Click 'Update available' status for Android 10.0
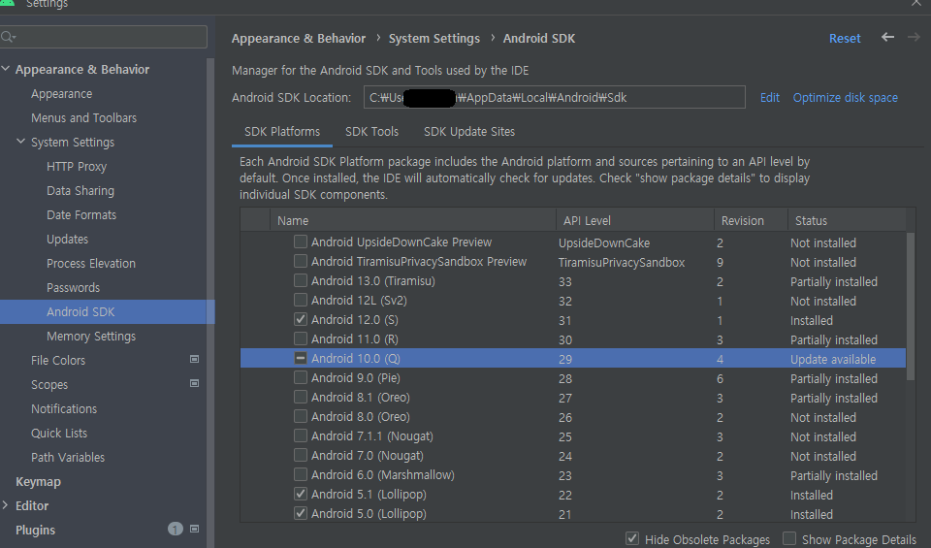Image resolution: width=931 pixels, height=548 pixels. [x=833, y=359]
